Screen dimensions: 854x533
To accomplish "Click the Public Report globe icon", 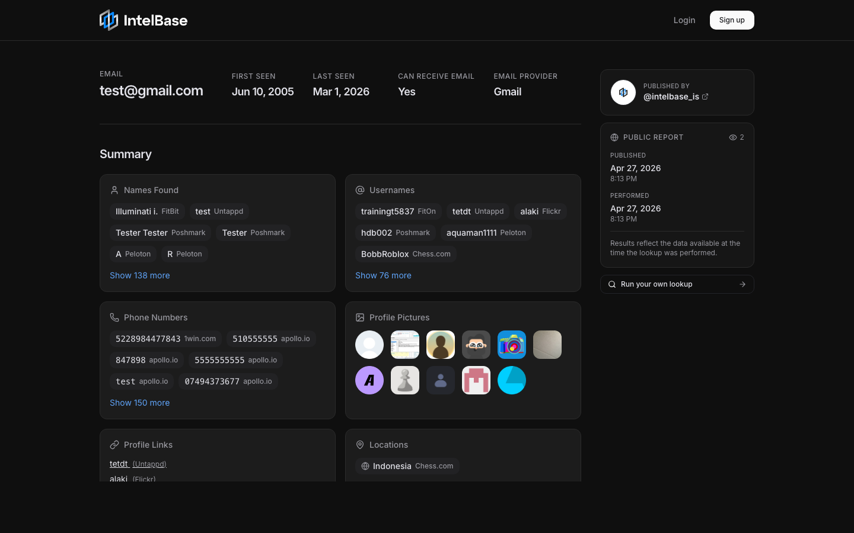I will click(x=614, y=137).
